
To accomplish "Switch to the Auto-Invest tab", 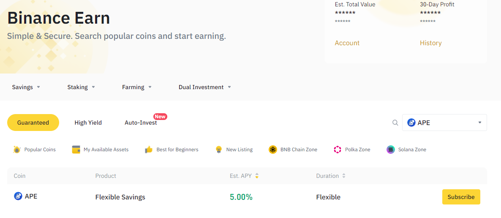I will tap(141, 123).
